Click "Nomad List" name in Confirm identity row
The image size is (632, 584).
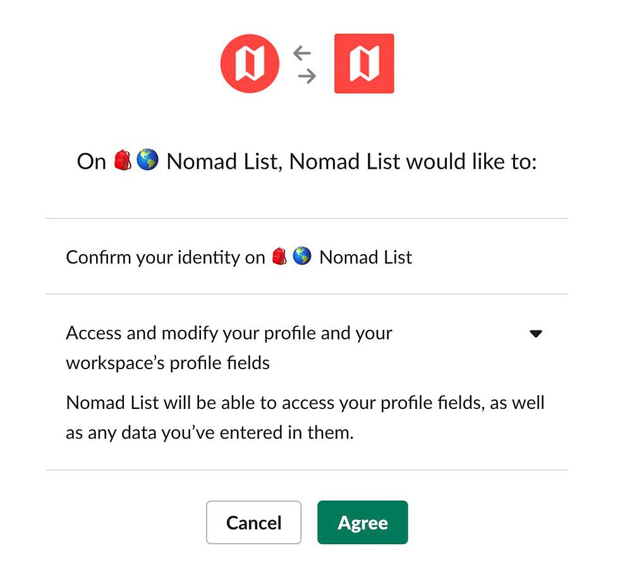(x=366, y=257)
